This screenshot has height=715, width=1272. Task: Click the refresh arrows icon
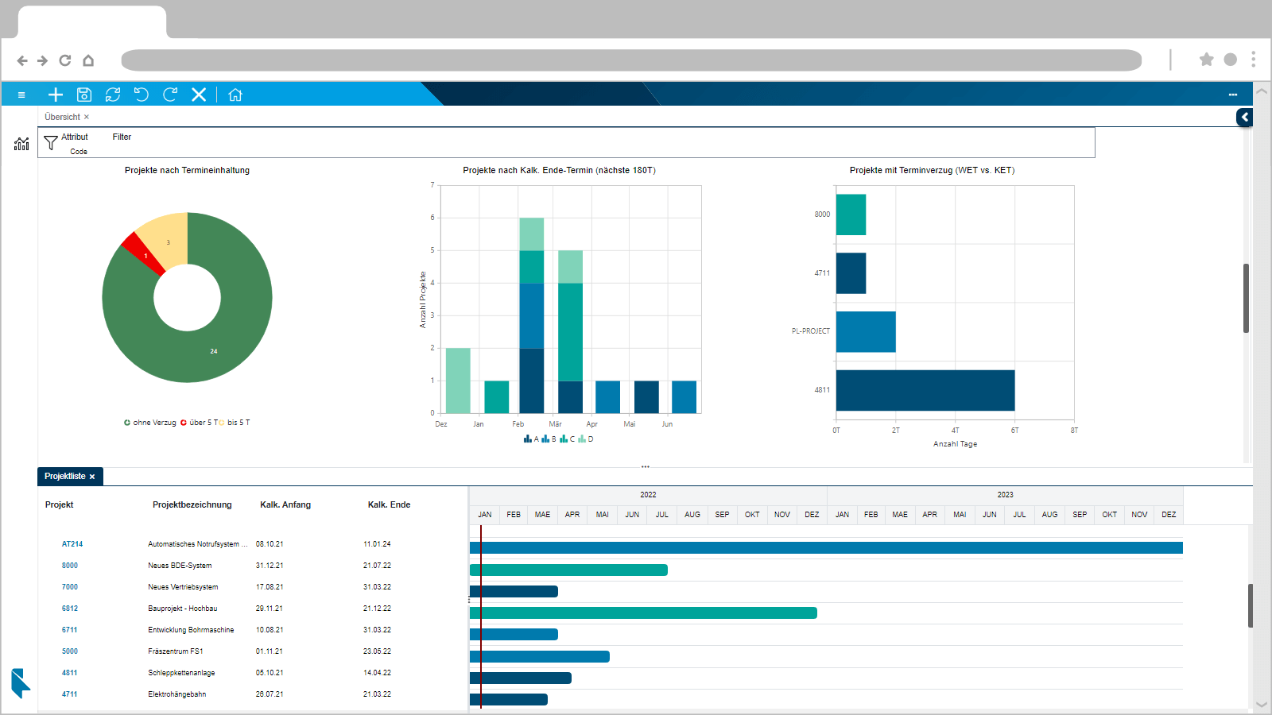click(113, 95)
